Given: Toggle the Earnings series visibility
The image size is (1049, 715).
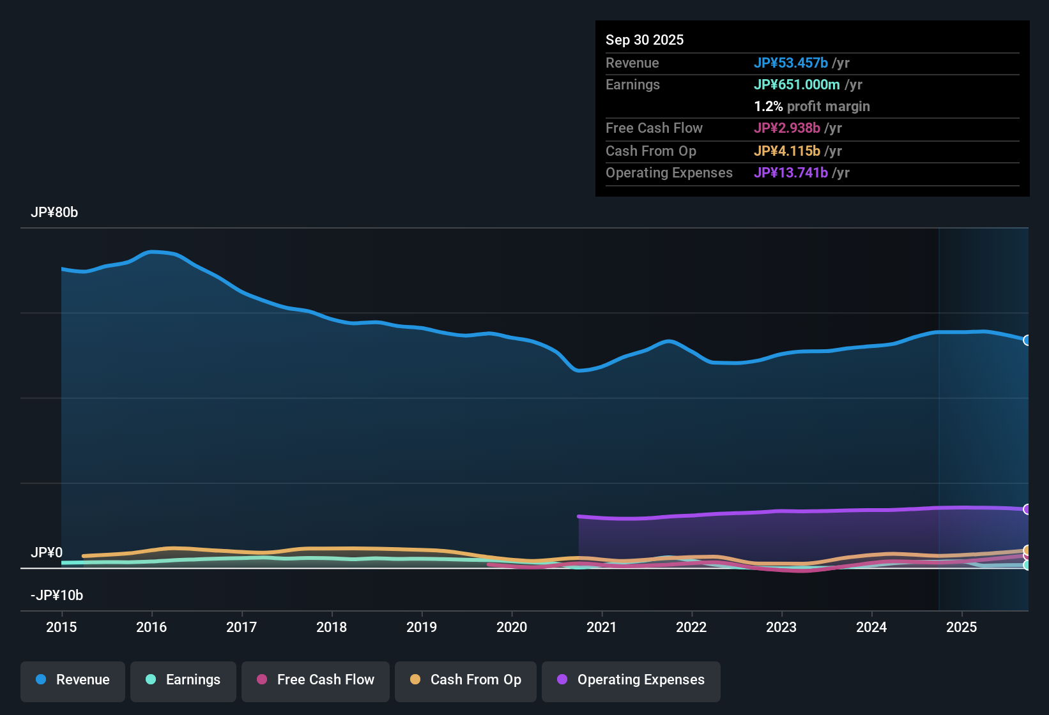Looking at the screenshot, I should 183,680.
